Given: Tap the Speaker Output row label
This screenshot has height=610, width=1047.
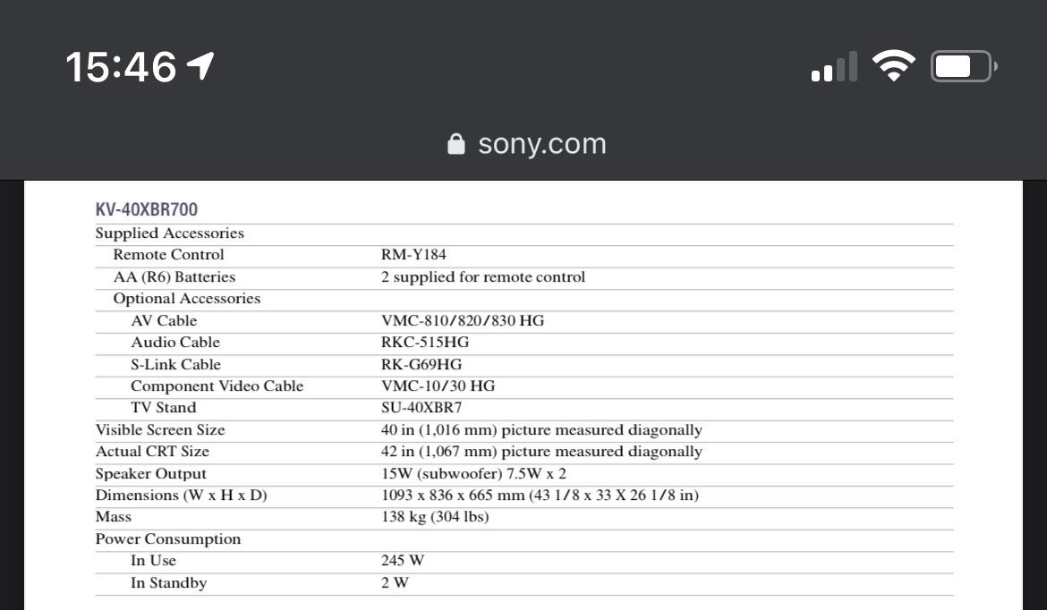Looking at the screenshot, I should point(151,474).
